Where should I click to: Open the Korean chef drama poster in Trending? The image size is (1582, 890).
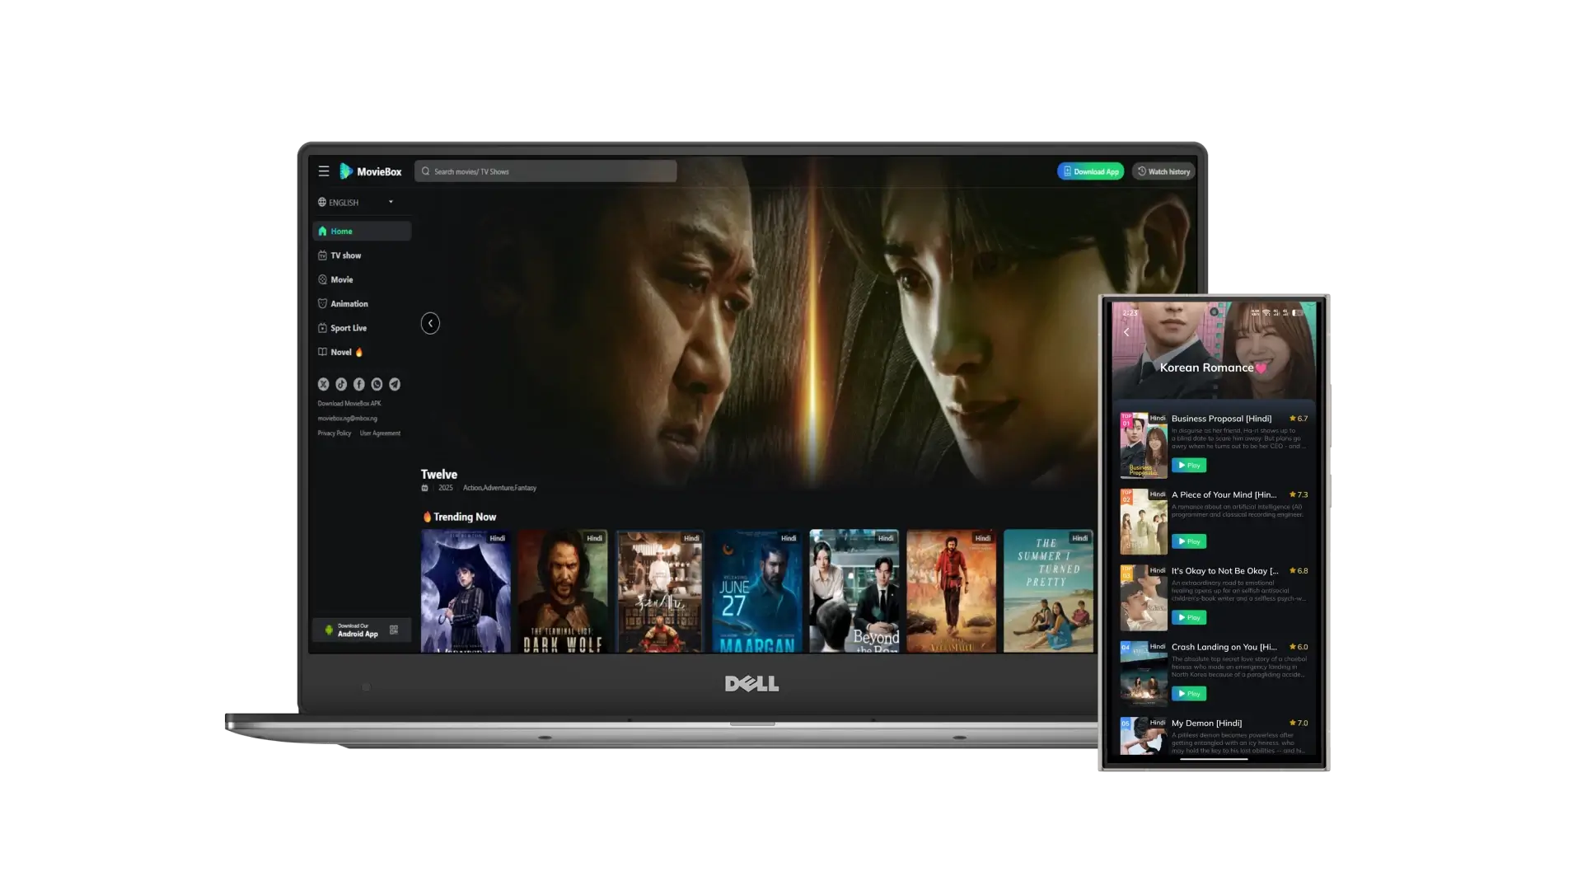[660, 591]
